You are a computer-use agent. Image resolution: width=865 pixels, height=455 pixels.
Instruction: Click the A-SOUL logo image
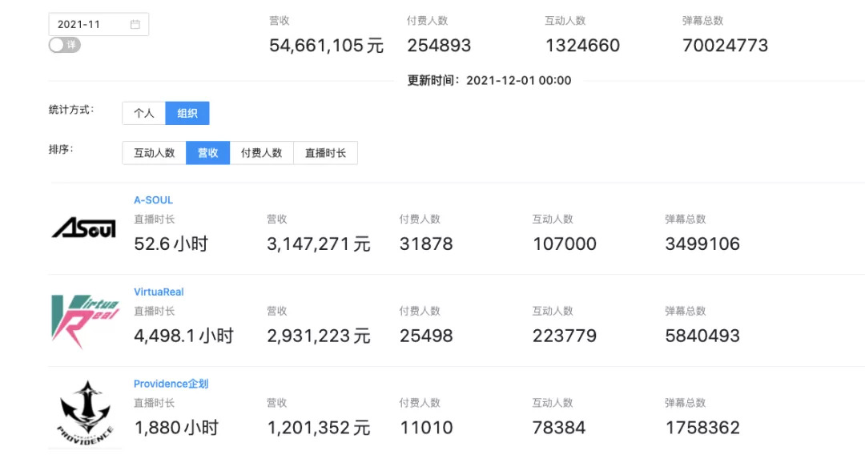[x=84, y=229]
